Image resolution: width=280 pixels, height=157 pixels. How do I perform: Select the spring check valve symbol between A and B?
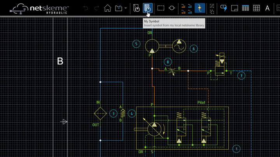pos(123,113)
